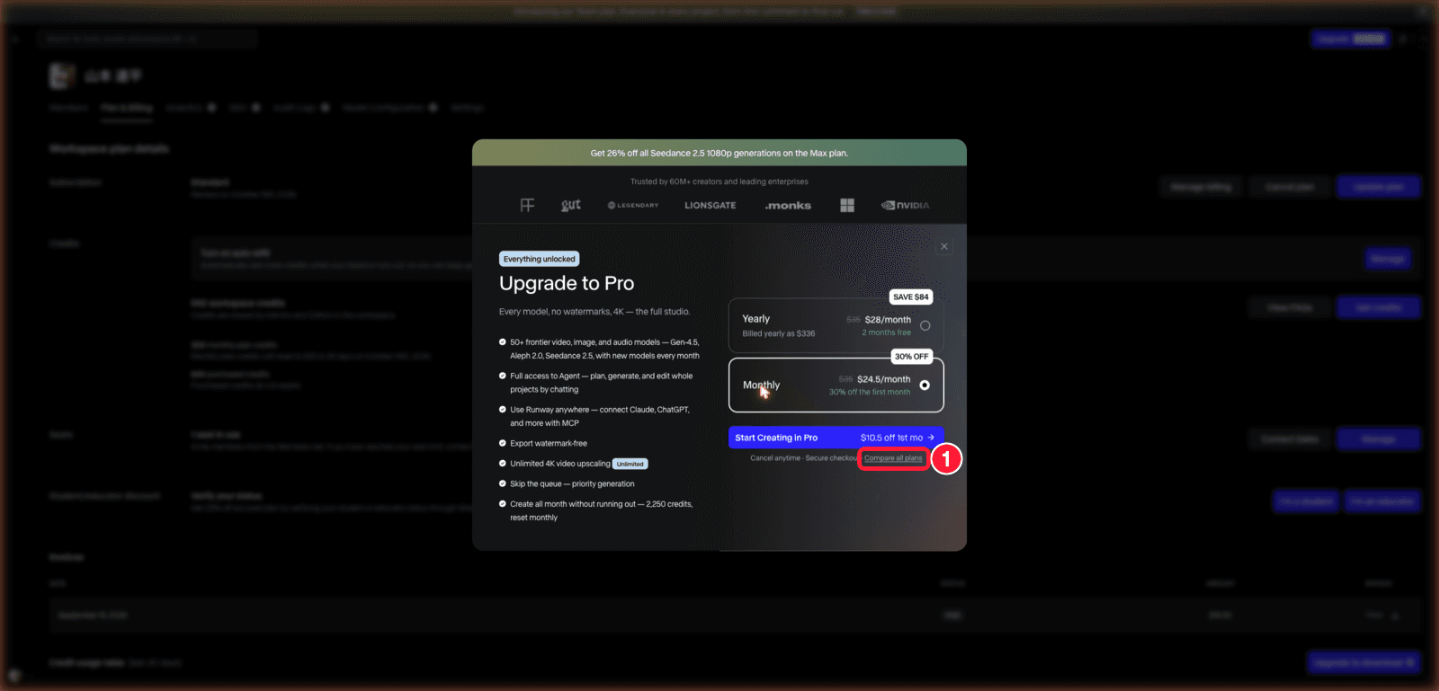Screen dimensions: 1439x691
Task: Click the FF logo icon
Action: coord(527,205)
